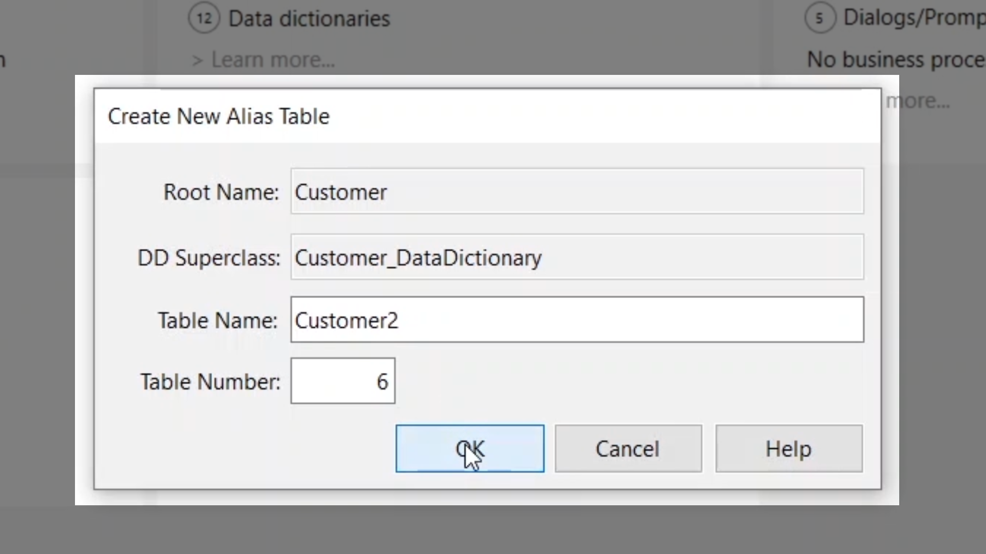The width and height of the screenshot is (986, 554).
Task: Click the Table Name label
Action: pos(217,321)
